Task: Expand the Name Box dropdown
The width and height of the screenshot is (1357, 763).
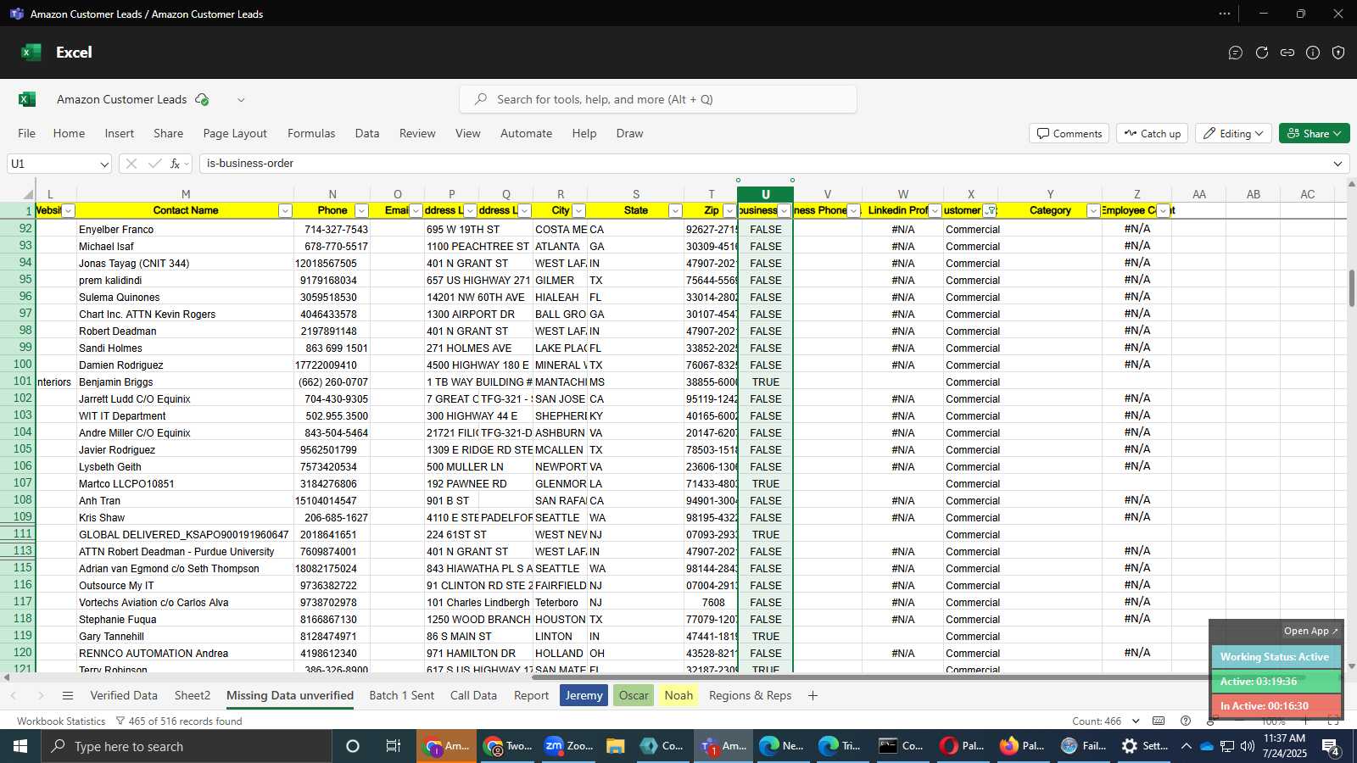Action: click(104, 164)
